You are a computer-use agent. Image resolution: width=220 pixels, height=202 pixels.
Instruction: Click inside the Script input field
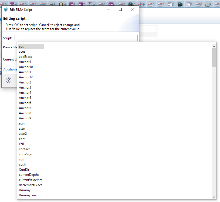pyautogui.click(x=76, y=38)
